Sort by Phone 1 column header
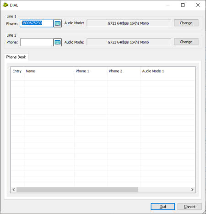Screen dimensions: 206x214 coord(91,71)
